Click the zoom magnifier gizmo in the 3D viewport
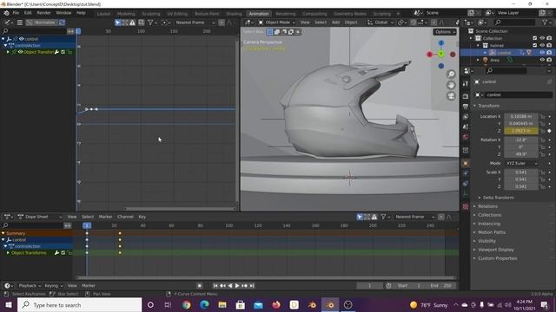Viewport: 556px width, 312px height. point(451,74)
